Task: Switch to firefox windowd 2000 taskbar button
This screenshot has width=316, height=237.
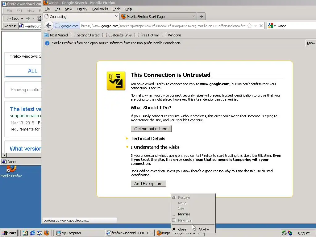Action: [x=130, y=233]
